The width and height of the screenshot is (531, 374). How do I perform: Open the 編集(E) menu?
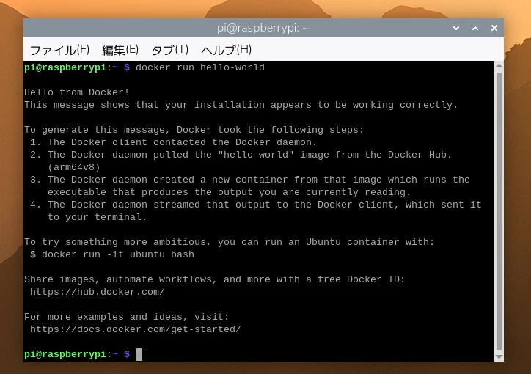tap(120, 50)
